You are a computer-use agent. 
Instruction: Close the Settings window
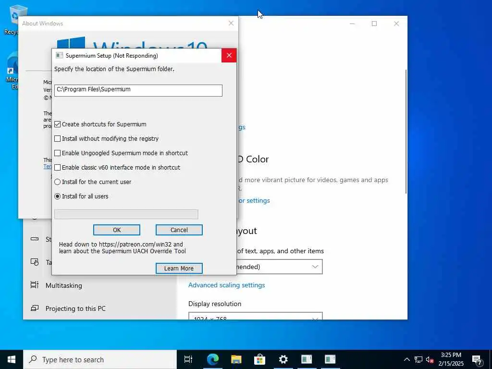click(396, 24)
